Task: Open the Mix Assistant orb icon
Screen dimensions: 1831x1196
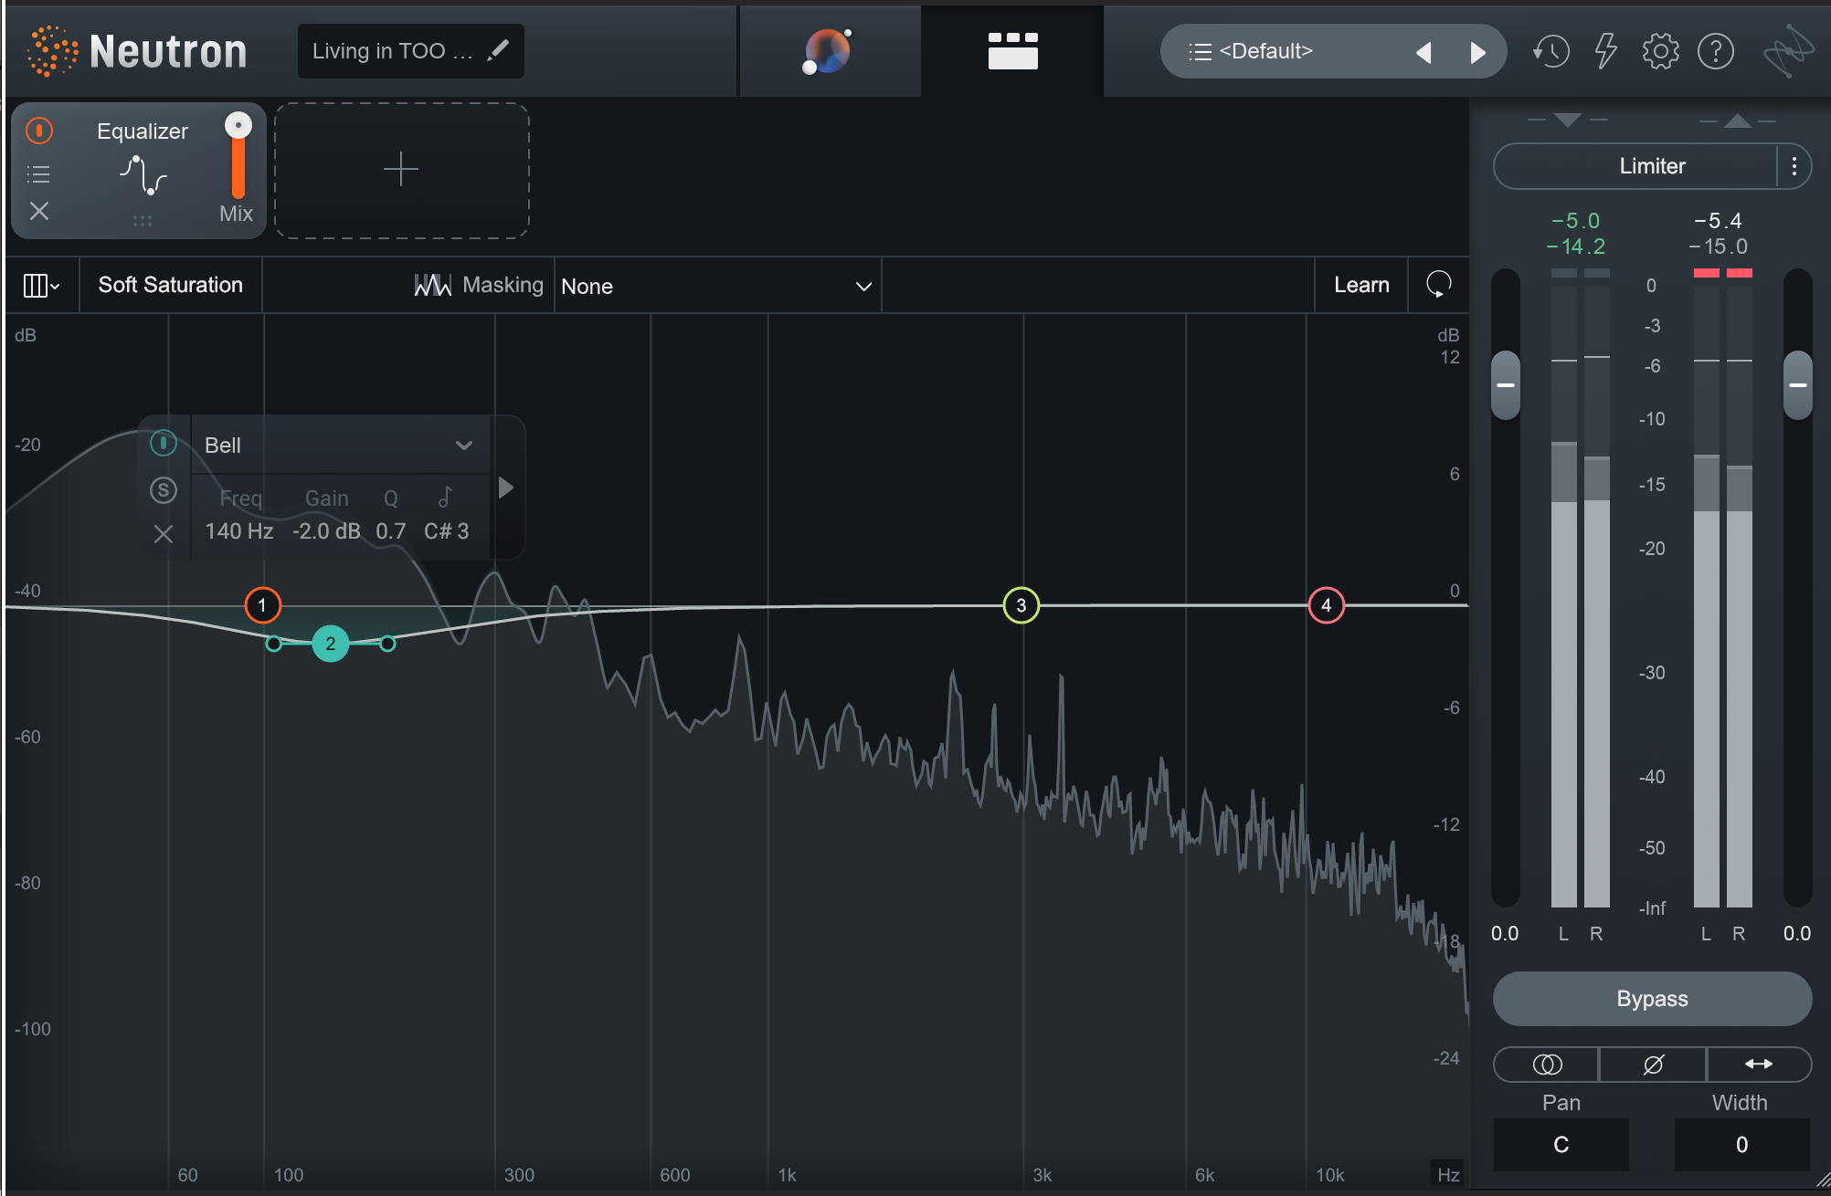Action: point(827,51)
